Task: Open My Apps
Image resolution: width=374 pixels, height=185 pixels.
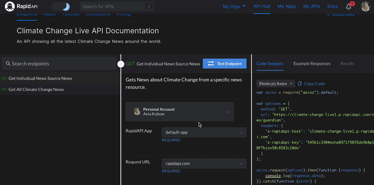Action: coord(287,6)
